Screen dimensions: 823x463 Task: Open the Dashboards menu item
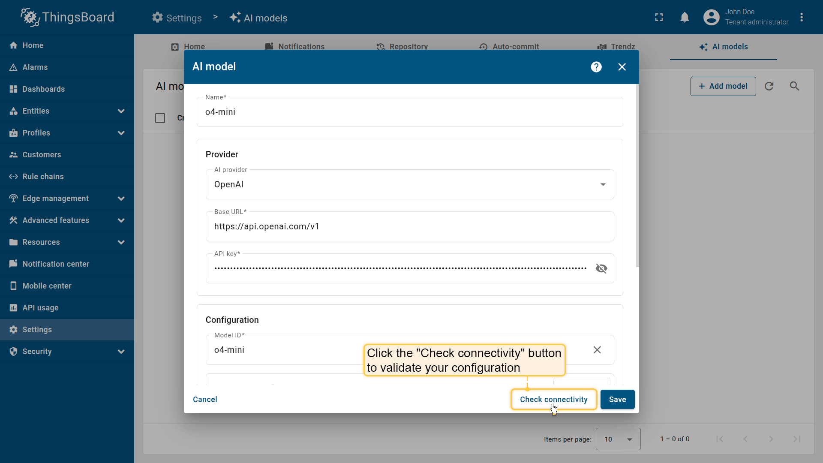click(43, 89)
